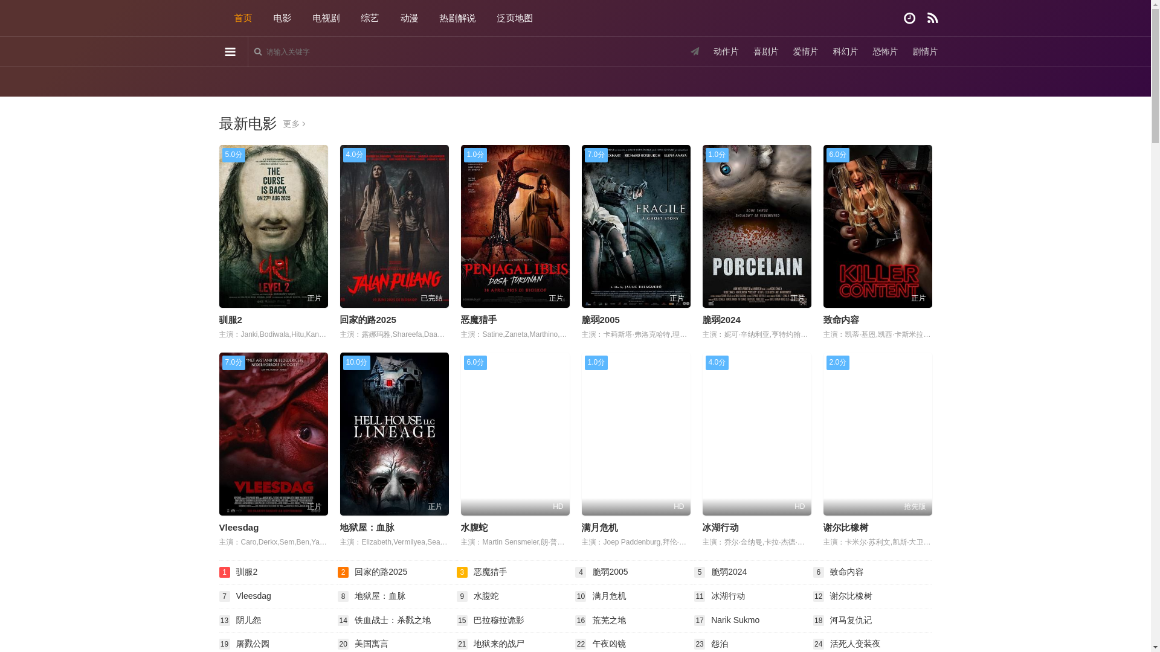This screenshot has width=1160, height=652.
Task: Toggle the hamburger category menu
Action: (x=230, y=52)
